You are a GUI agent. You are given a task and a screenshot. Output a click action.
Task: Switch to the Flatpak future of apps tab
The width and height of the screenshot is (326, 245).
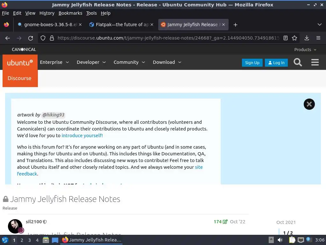click(121, 25)
